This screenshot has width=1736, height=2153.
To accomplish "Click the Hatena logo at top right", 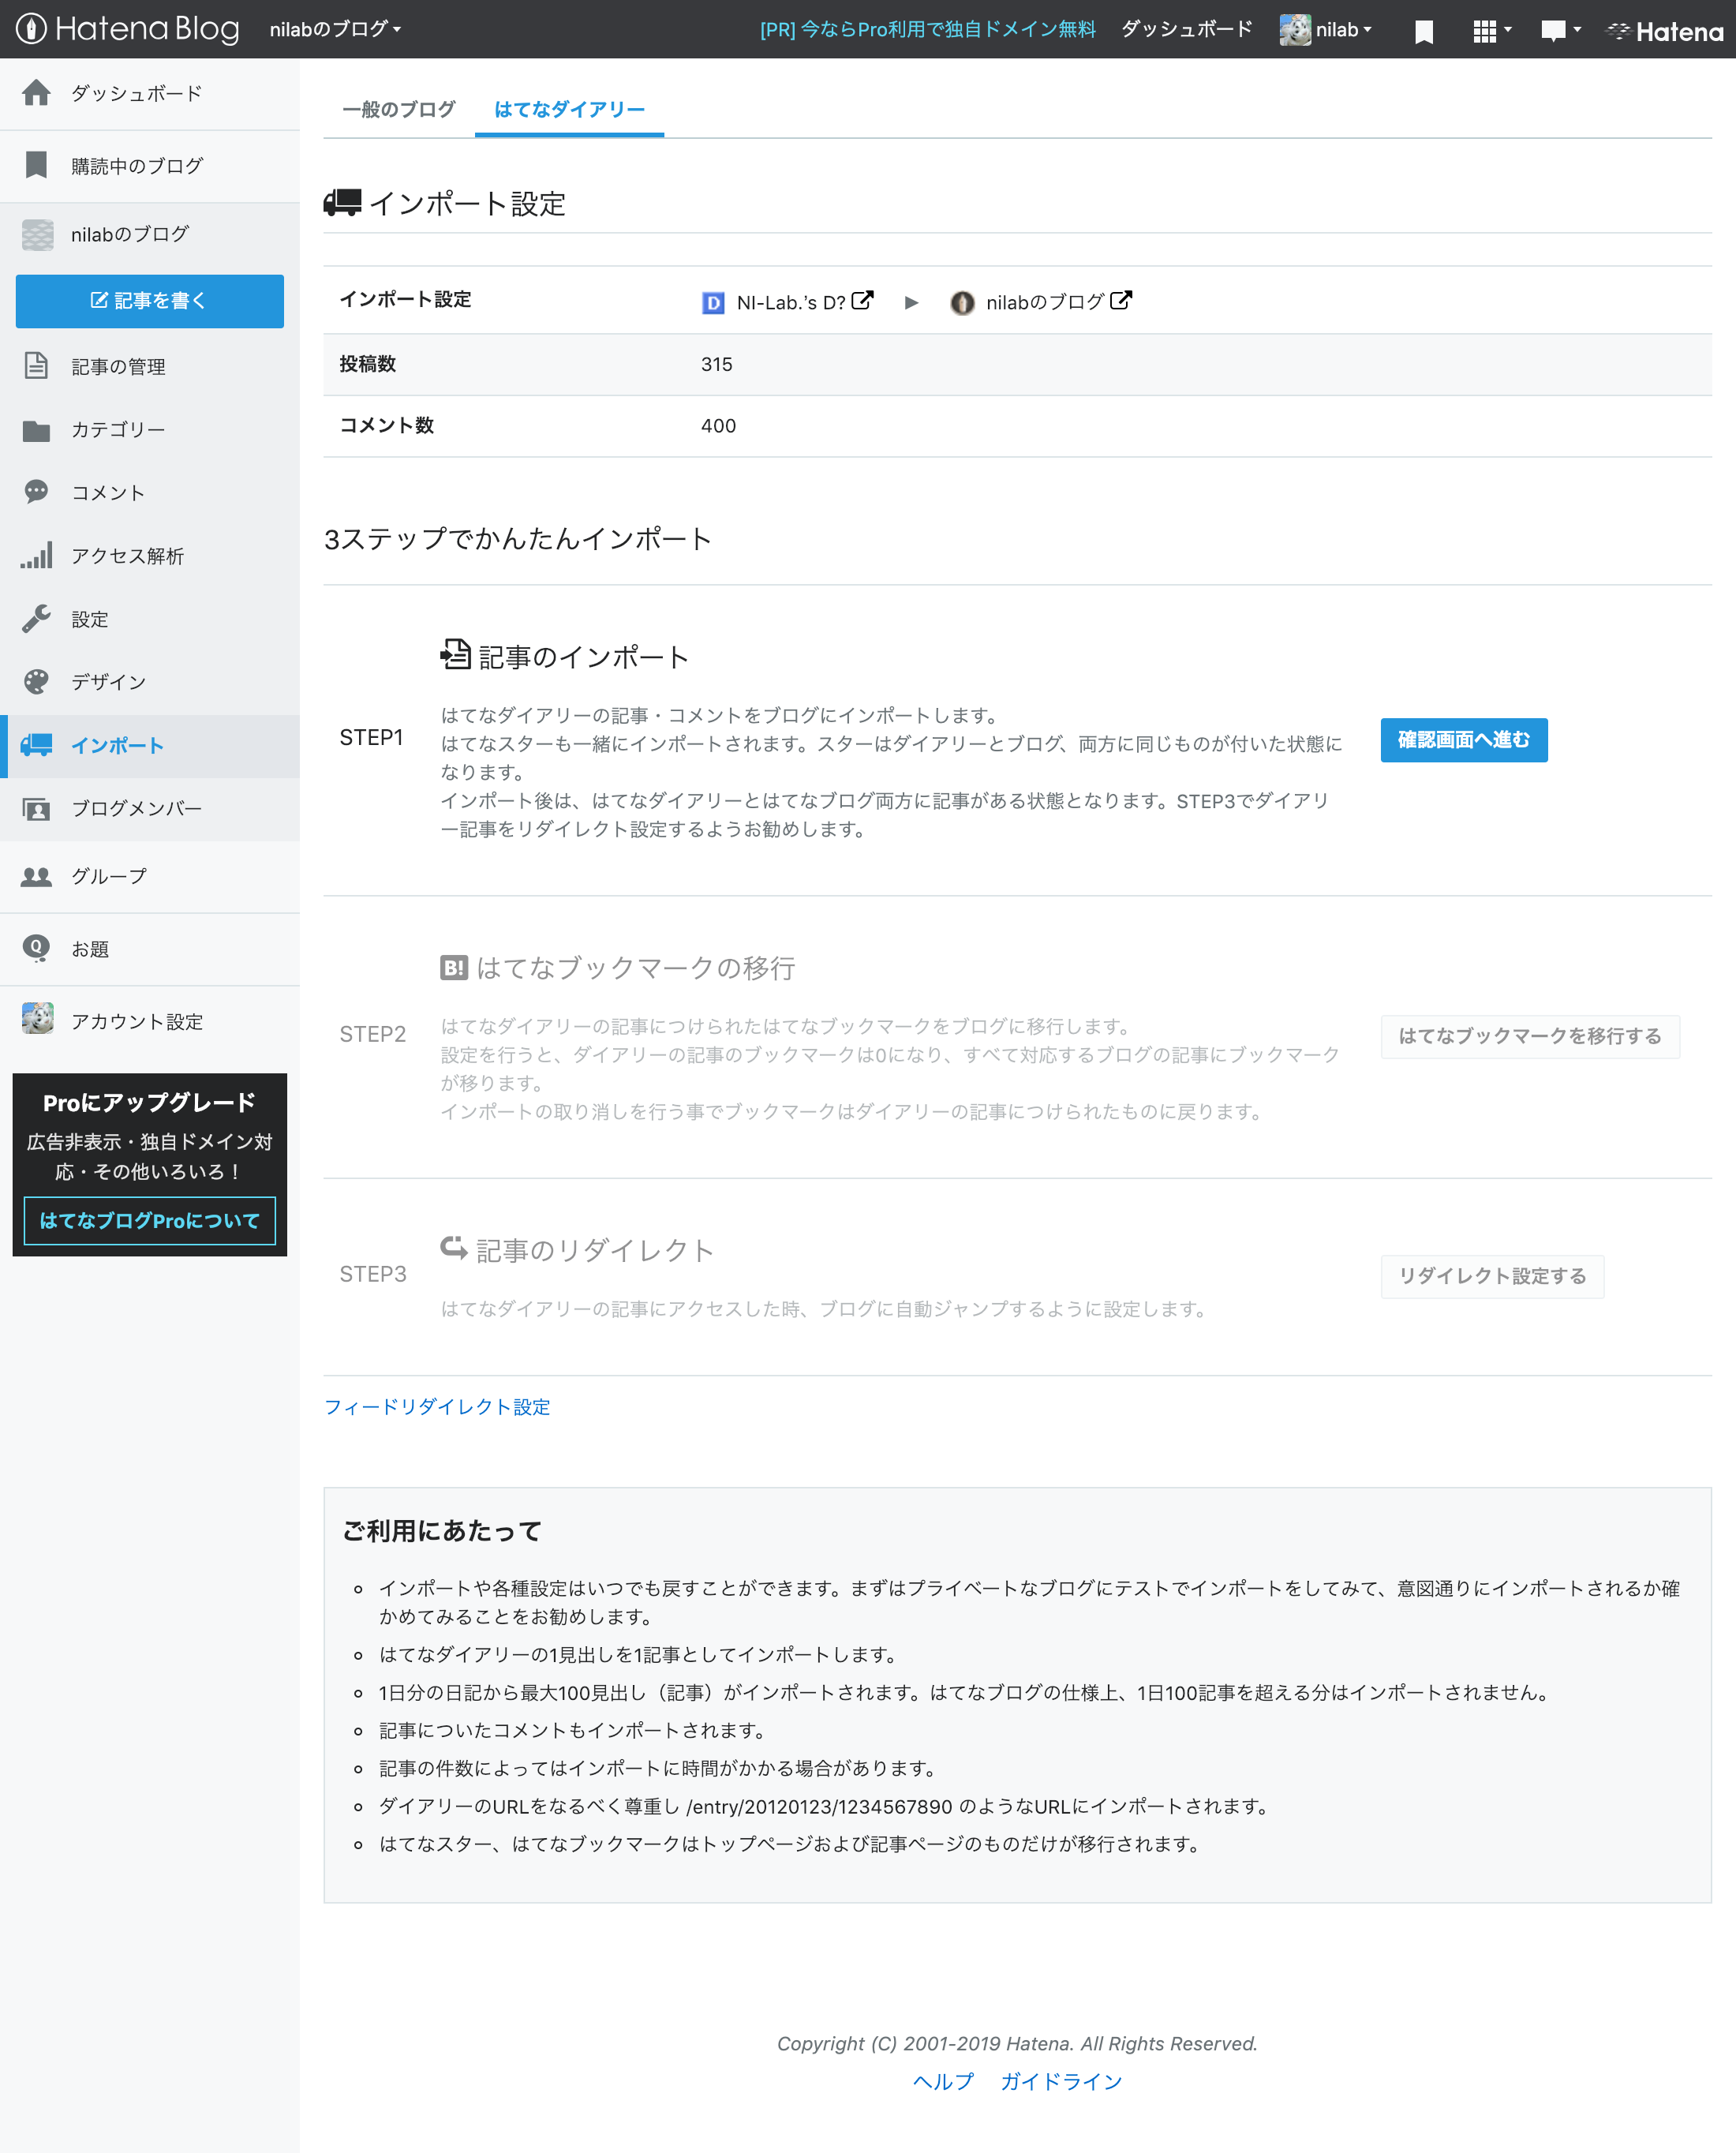I will 1665,31.
